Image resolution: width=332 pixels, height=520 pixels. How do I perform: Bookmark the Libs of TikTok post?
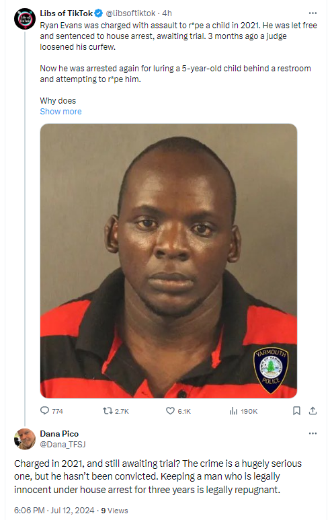coord(296,411)
